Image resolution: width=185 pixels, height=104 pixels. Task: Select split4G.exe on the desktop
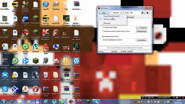coord(5,76)
